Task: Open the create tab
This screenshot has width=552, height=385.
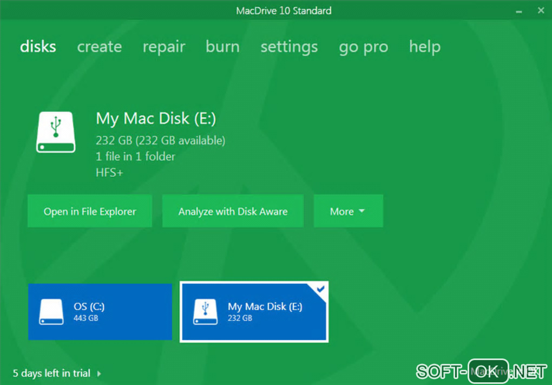Action: click(x=99, y=47)
